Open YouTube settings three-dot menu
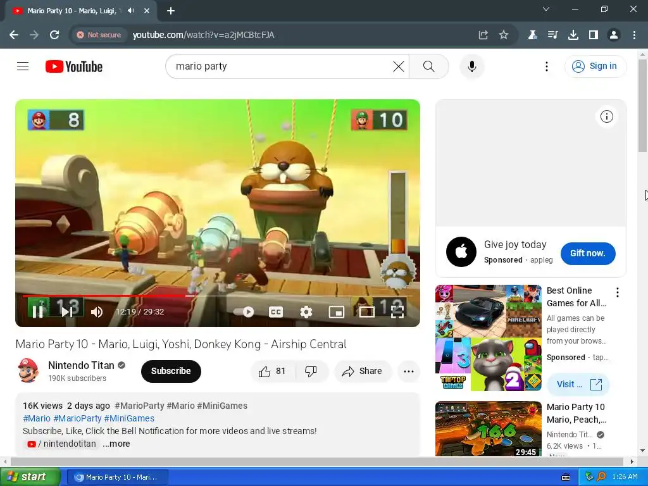The image size is (648, 486). (x=546, y=66)
